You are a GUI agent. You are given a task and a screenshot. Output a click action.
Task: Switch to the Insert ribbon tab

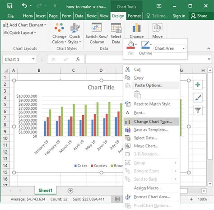click(x=41, y=16)
